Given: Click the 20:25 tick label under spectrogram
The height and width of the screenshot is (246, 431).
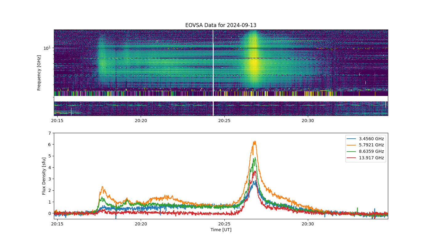Looking at the screenshot, I should [224, 121].
